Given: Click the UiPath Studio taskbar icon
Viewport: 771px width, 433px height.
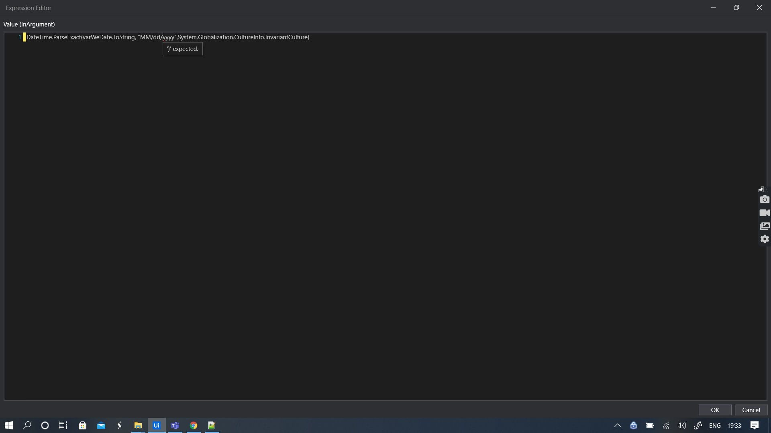Looking at the screenshot, I should tap(157, 425).
